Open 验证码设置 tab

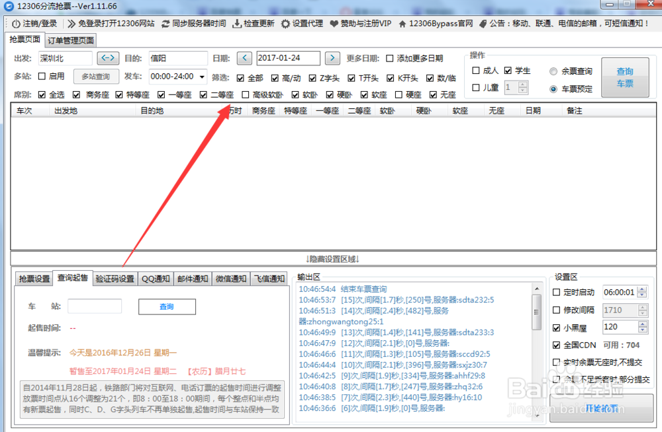tap(115, 279)
